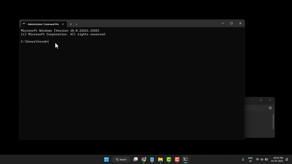The height and width of the screenshot is (164, 292).
Task: Click the microphone tray icon
Action: [x=243, y=159]
